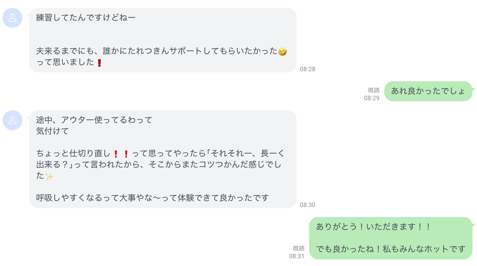The height and width of the screenshot is (266, 477).
Task: Click the avatar beside the 練習してたんですけどねー message
Action: pos(13,18)
